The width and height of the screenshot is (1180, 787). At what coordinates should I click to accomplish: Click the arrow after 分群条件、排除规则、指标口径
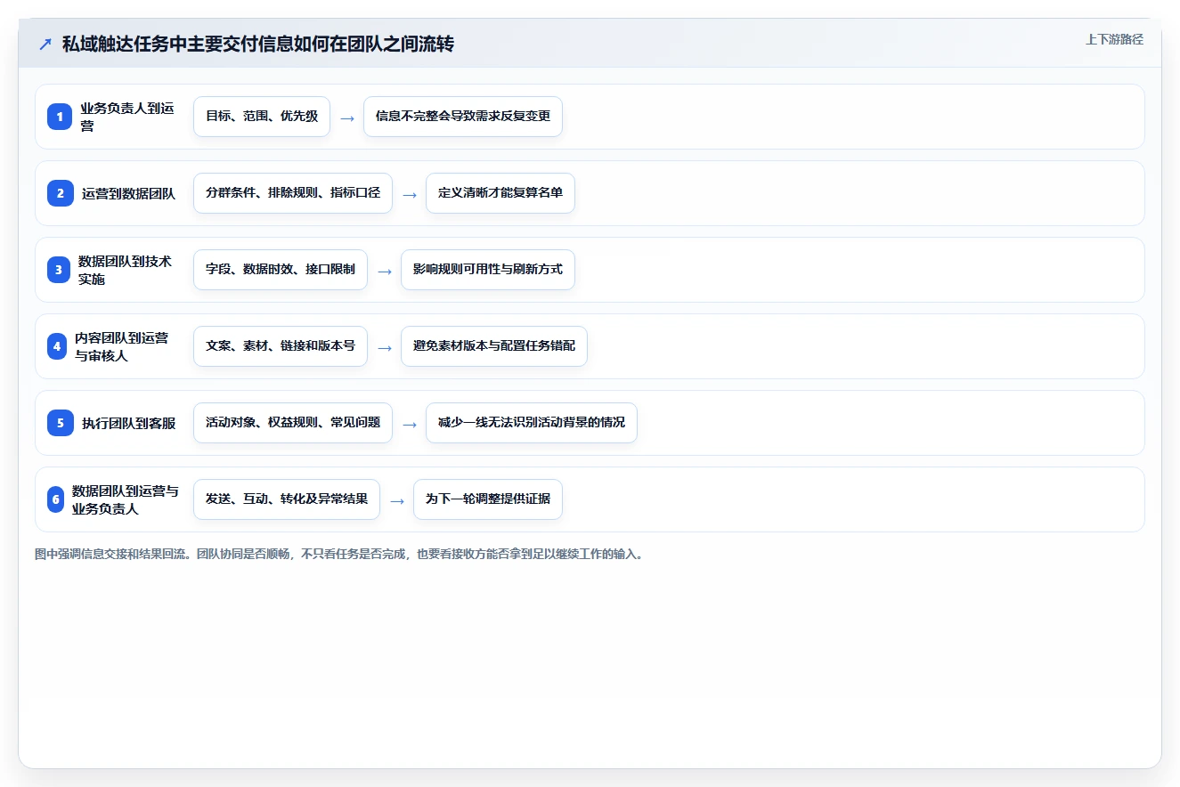pyautogui.click(x=410, y=194)
